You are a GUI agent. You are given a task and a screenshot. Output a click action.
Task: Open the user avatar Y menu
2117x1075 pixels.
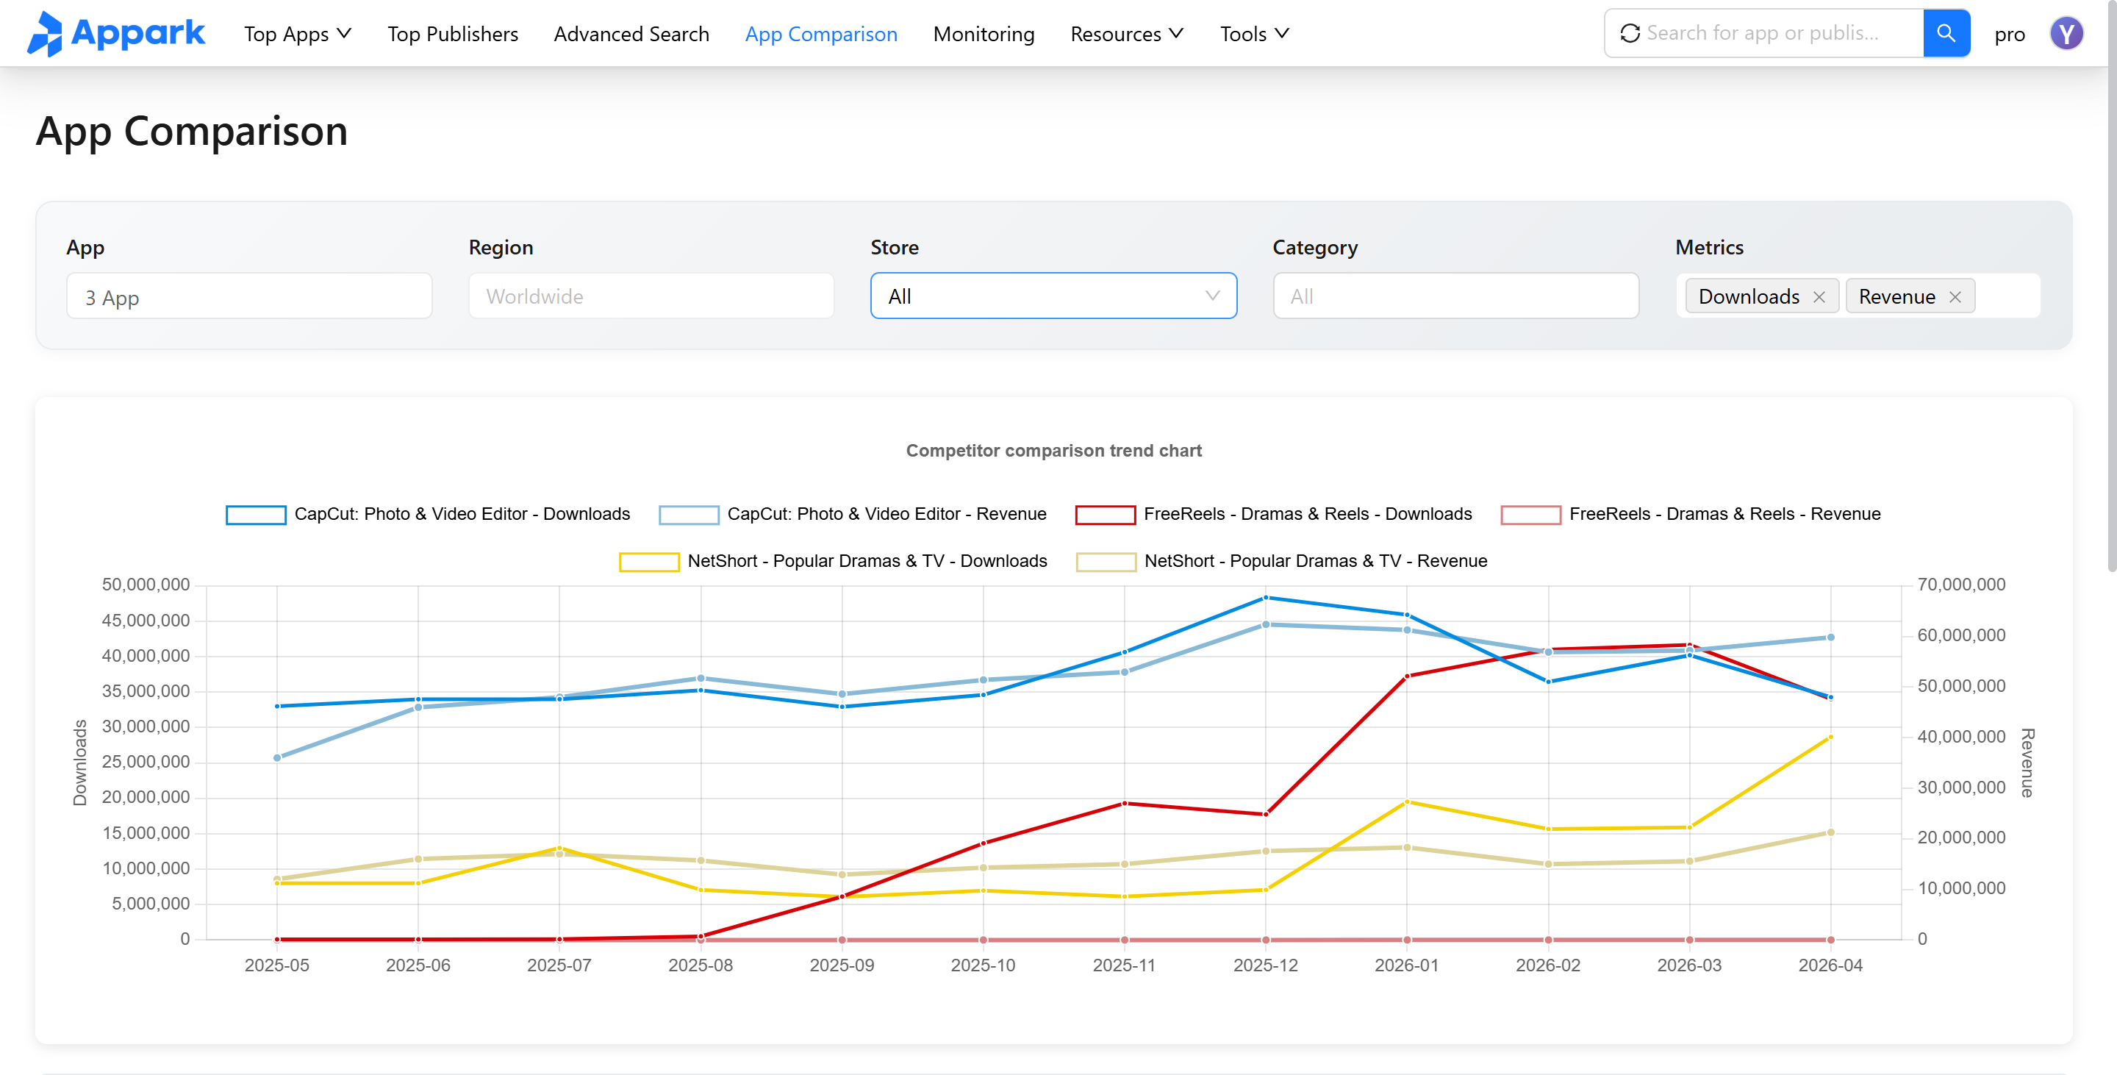pyautogui.click(x=2066, y=34)
